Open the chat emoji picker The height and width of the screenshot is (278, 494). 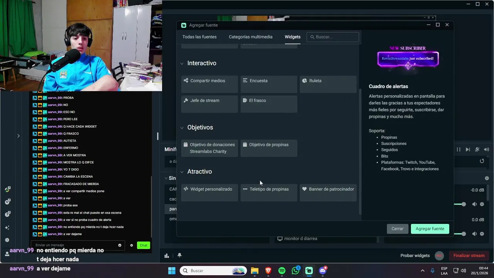(x=120, y=245)
